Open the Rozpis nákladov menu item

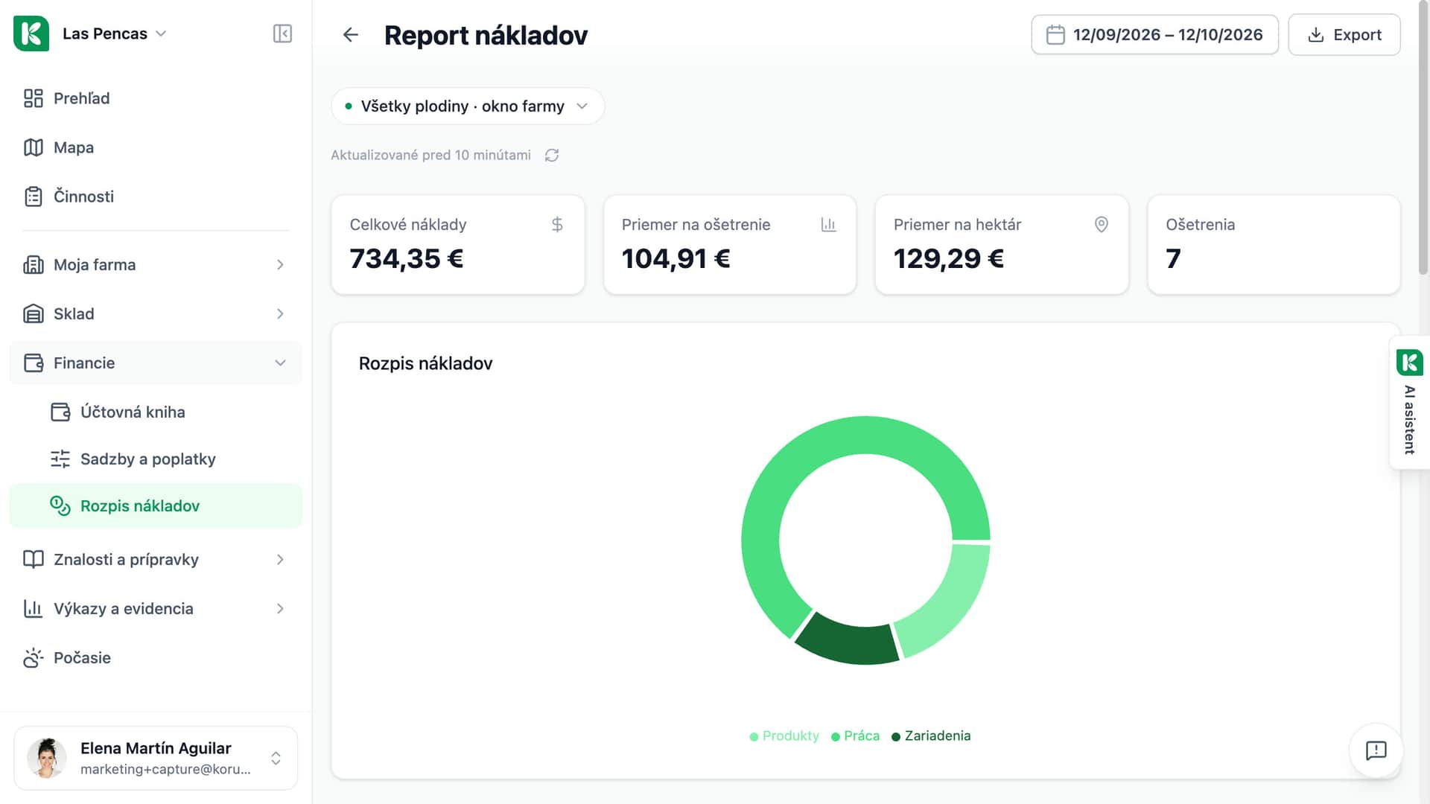point(156,505)
